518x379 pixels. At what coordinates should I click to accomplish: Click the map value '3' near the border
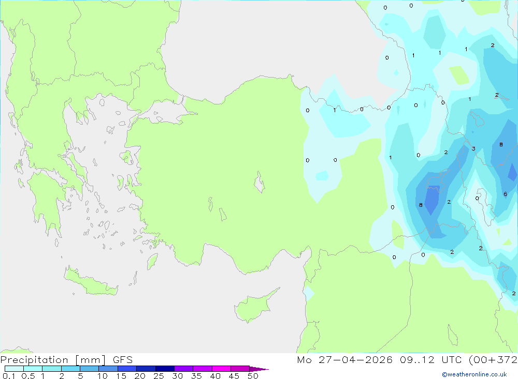click(x=473, y=149)
